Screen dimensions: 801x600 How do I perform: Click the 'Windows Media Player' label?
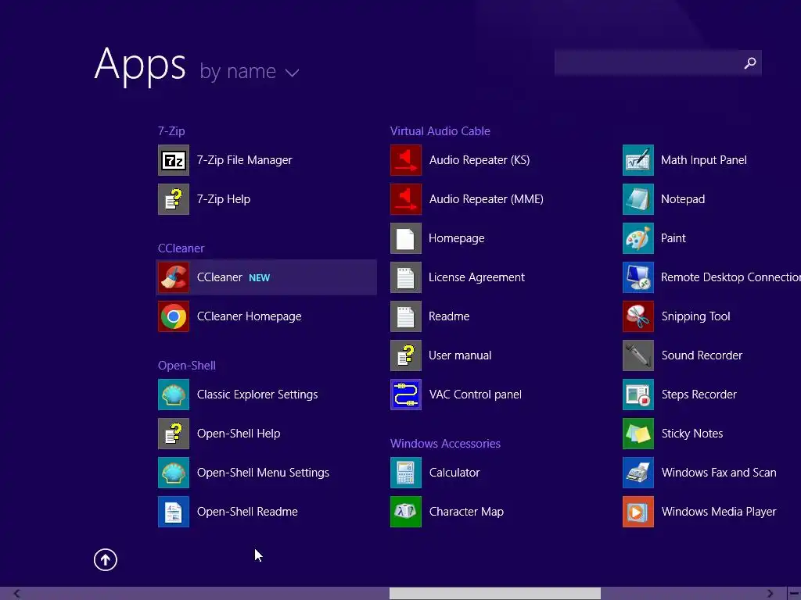coord(719,512)
